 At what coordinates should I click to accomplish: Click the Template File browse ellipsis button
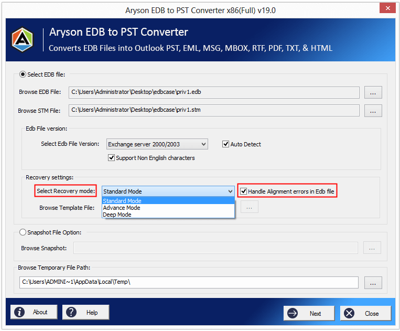249,207
